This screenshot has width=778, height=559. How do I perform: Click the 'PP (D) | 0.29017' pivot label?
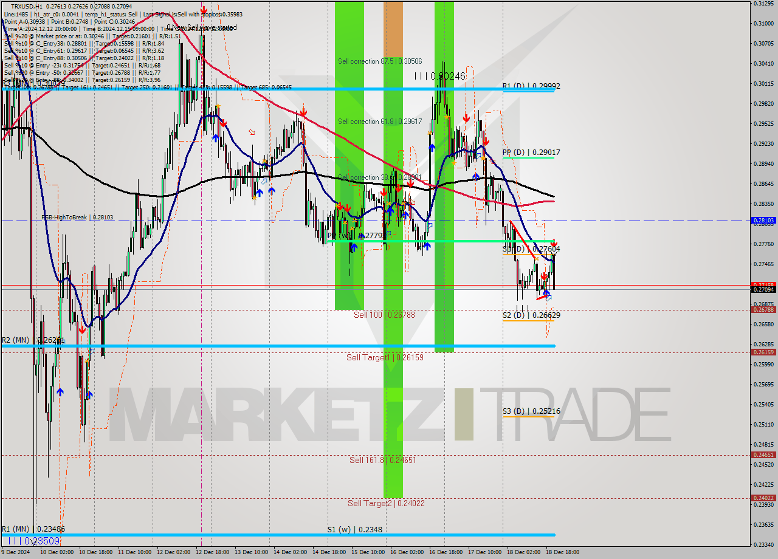pyautogui.click(x=531, y=153)
